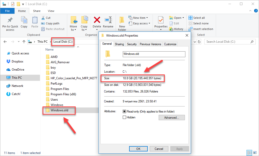259x156 pixels.
Task: Sort files by the Name column
Action: click(x=49, y=50)
